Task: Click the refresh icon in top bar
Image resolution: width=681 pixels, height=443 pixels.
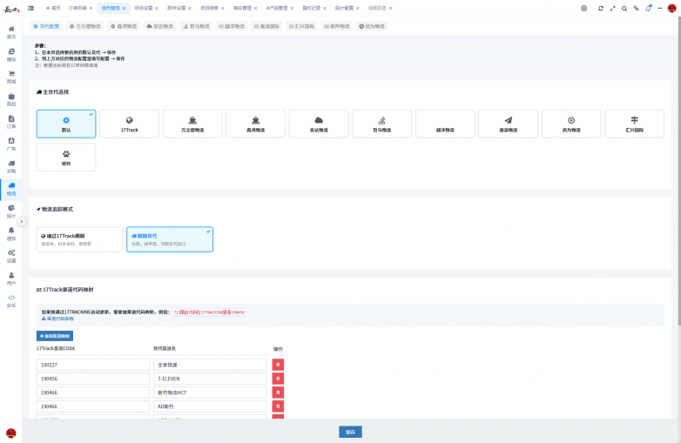Action: pyautogui.click(x=601, y=8)
